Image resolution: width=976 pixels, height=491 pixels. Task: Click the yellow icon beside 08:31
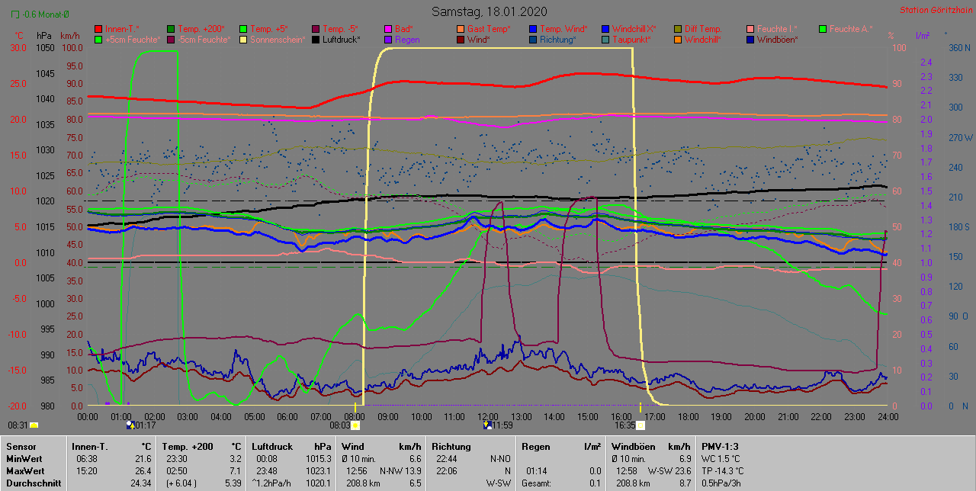coord(34,425)
